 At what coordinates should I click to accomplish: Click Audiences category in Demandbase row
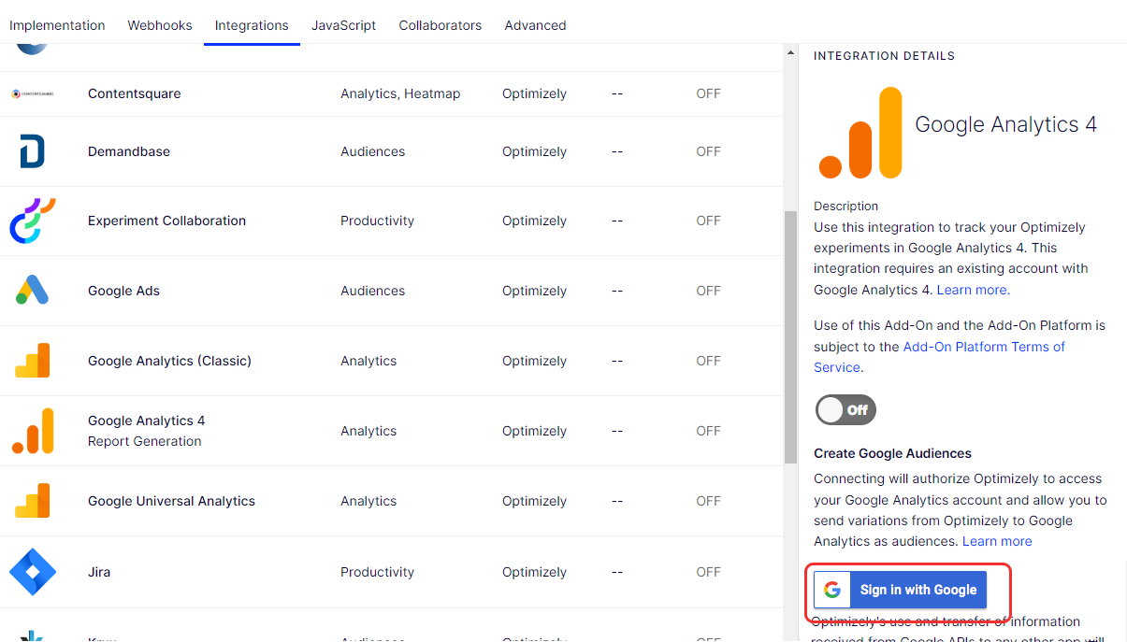[372, 151]
